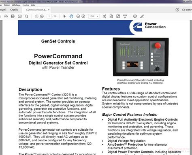Screen dimensions: 192x155
Task: Click the upload to cloud icon
Action: point(6,16)
